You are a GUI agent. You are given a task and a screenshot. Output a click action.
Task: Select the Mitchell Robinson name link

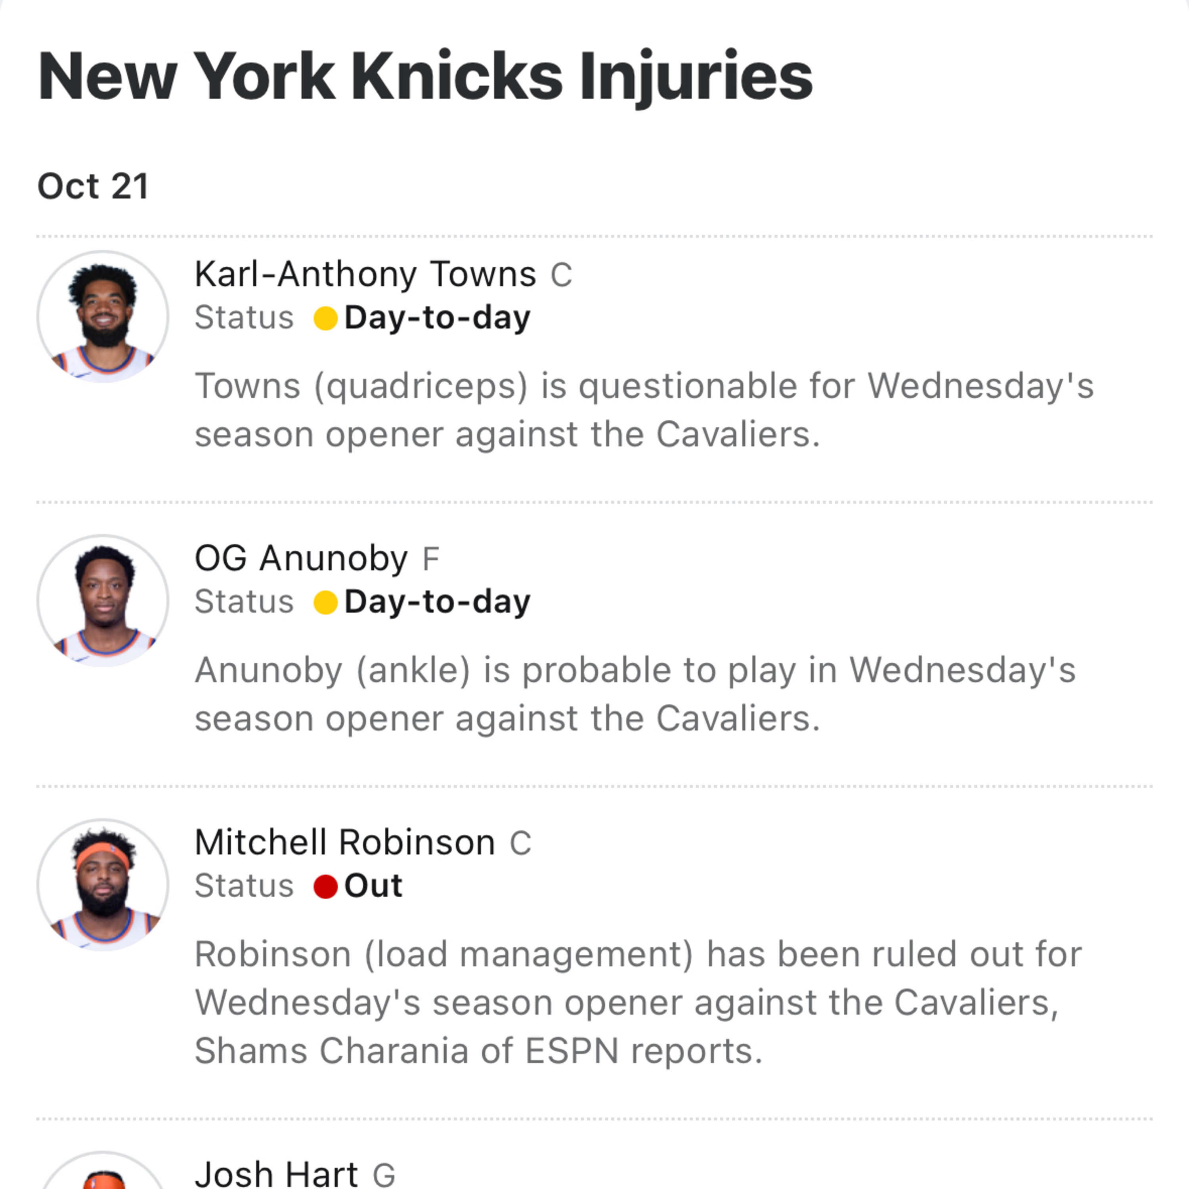(x=345, y=842)
